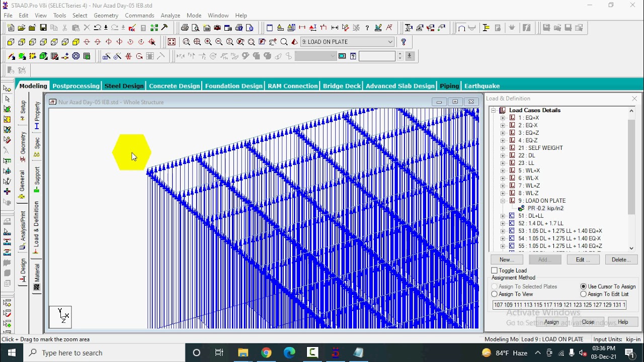The width and height of the screenshot is (644, 362).
Task: Open the Support side tab
Action: coord(37,180)
